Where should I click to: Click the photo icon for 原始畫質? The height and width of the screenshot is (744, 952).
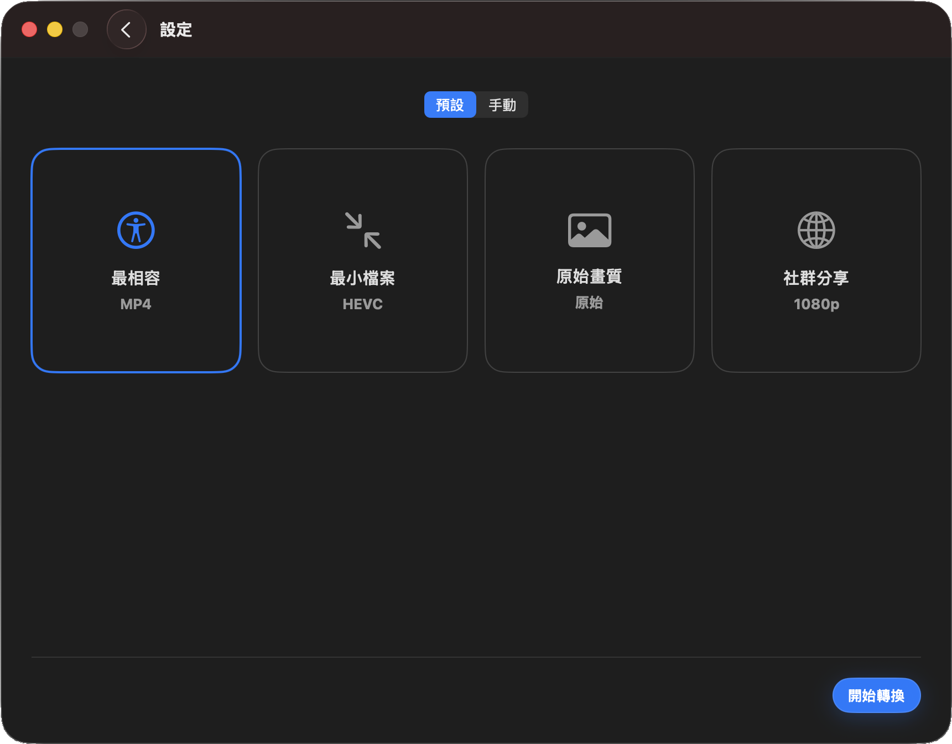pyautogui.click(x=590, y=230)
